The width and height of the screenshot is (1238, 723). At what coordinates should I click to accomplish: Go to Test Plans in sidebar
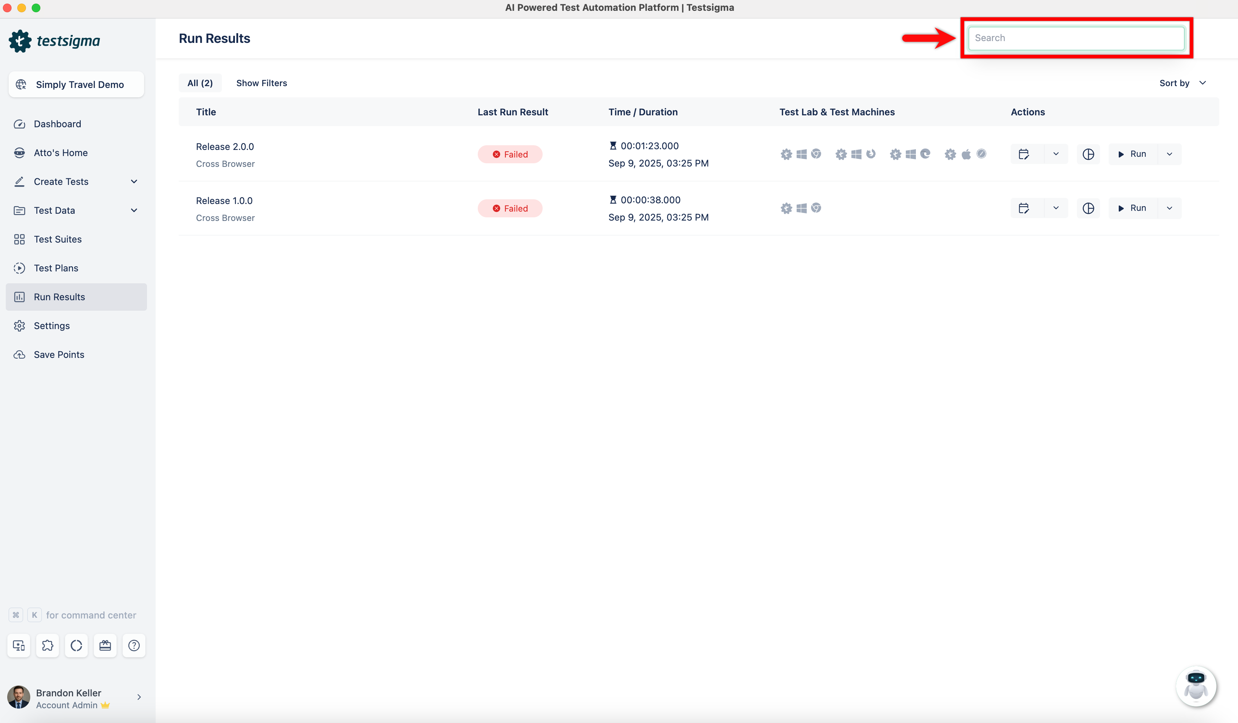(56, 269)
